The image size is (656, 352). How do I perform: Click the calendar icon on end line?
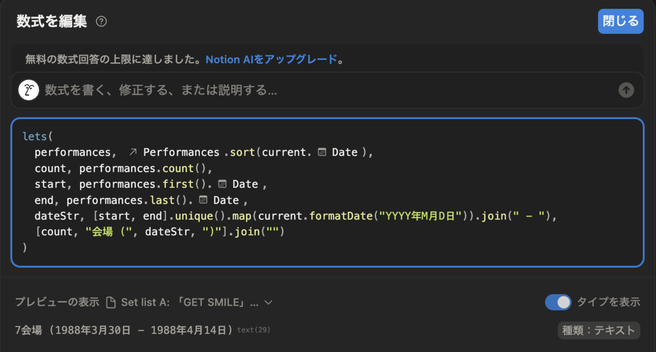pos(203,200)
